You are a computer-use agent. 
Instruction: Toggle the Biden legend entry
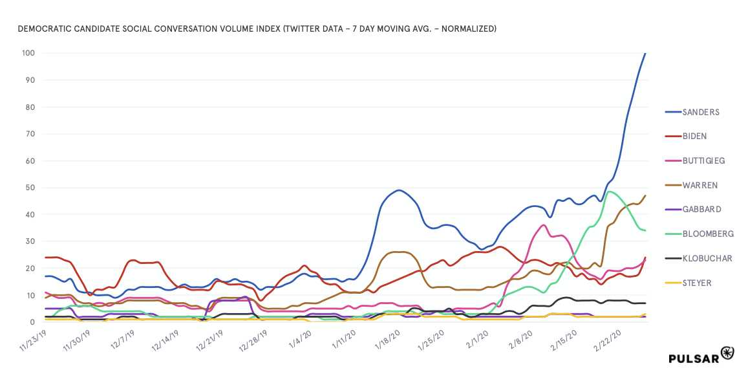(x=694, y=136)
